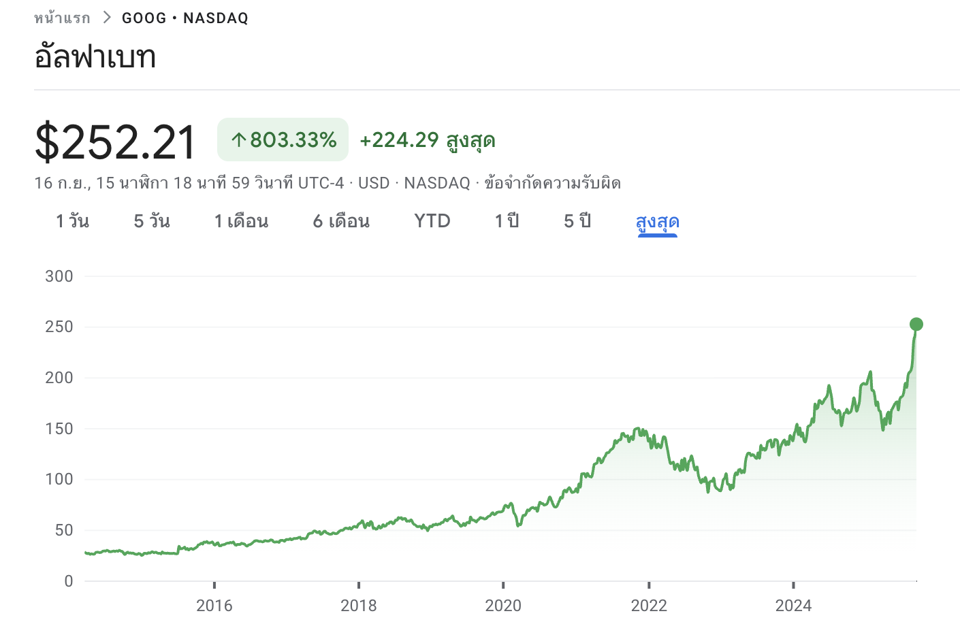The image size is (960, 637).
Task: Select the 1 วัน range tab
Action: [x=72, y=221]
